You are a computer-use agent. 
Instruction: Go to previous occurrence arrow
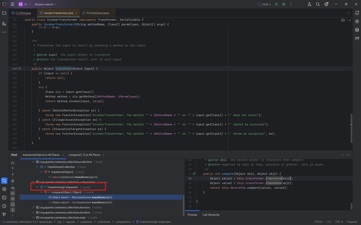[x=13, y=168]
